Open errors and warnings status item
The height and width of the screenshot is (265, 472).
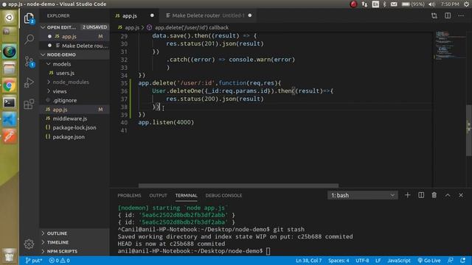pyautogui.click(x=59, y=261)
